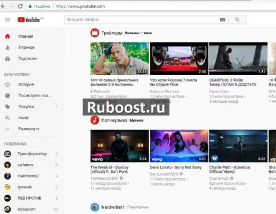Image resolution: width=276 pixels, height=214 pixels.
Task: Go back using the browser back arrow
Action: click(x=3, y=7)
